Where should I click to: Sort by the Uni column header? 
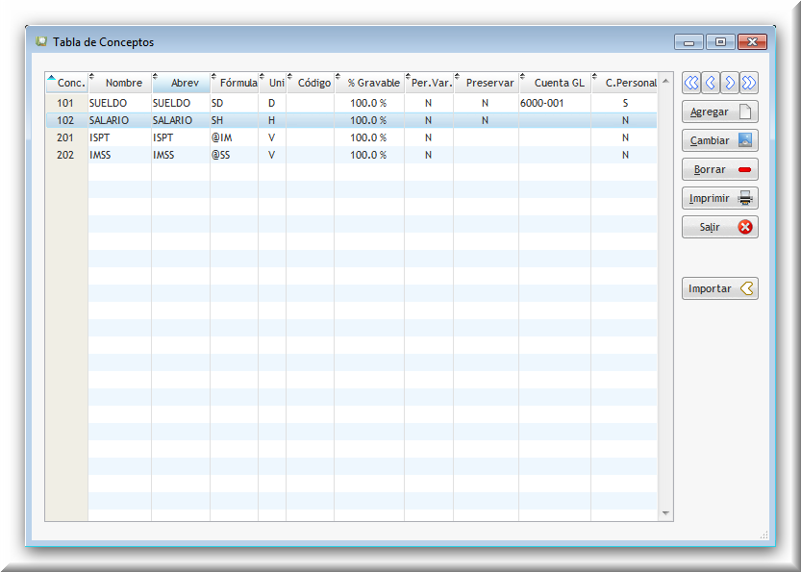click(x=272, y=83)
